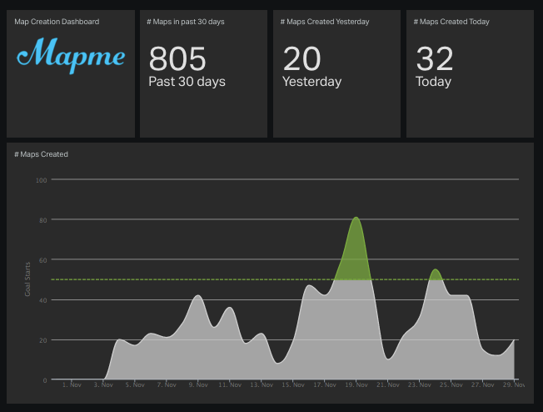Click the '# Maps Created Yesterday' heading

tap(325, 22)
